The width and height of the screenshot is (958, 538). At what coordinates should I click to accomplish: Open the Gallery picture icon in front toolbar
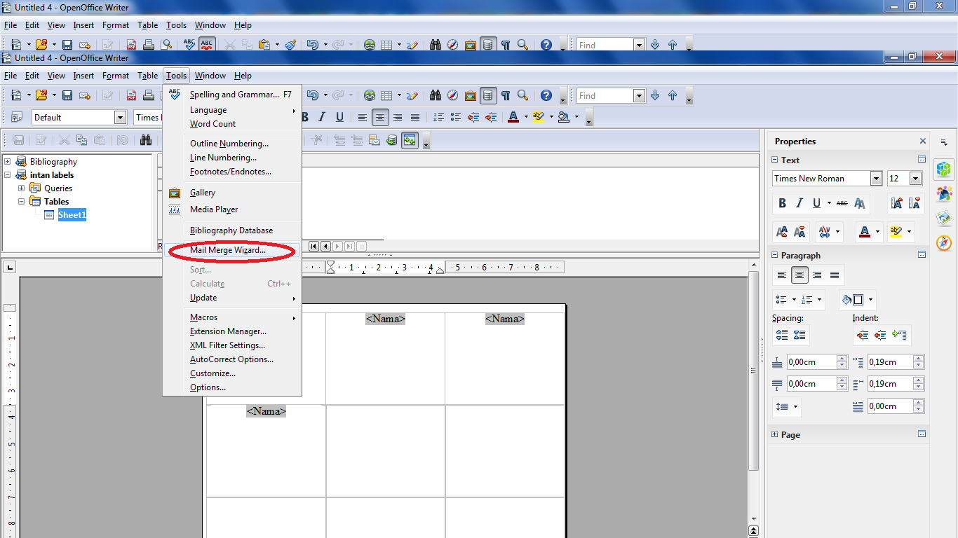click(x=471, y=96)
